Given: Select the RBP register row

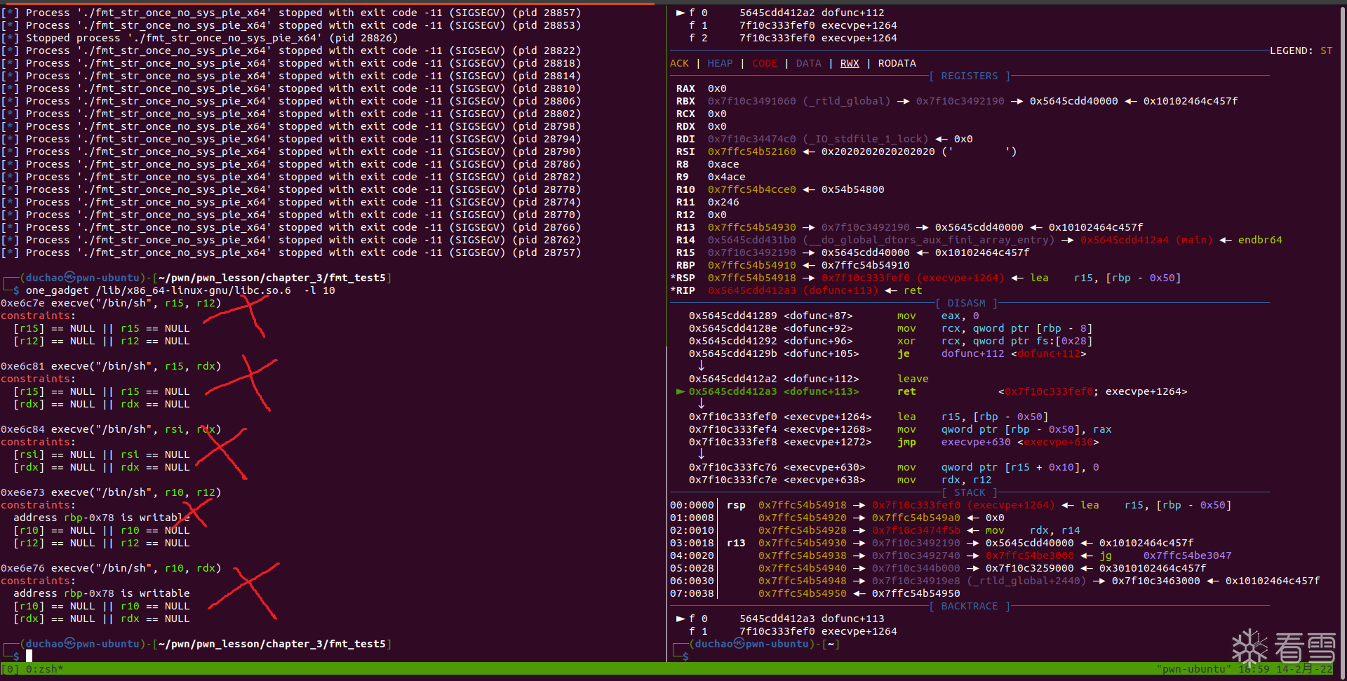Looking at the screenshot, I should pyautogui.click(x=793, y=265).
